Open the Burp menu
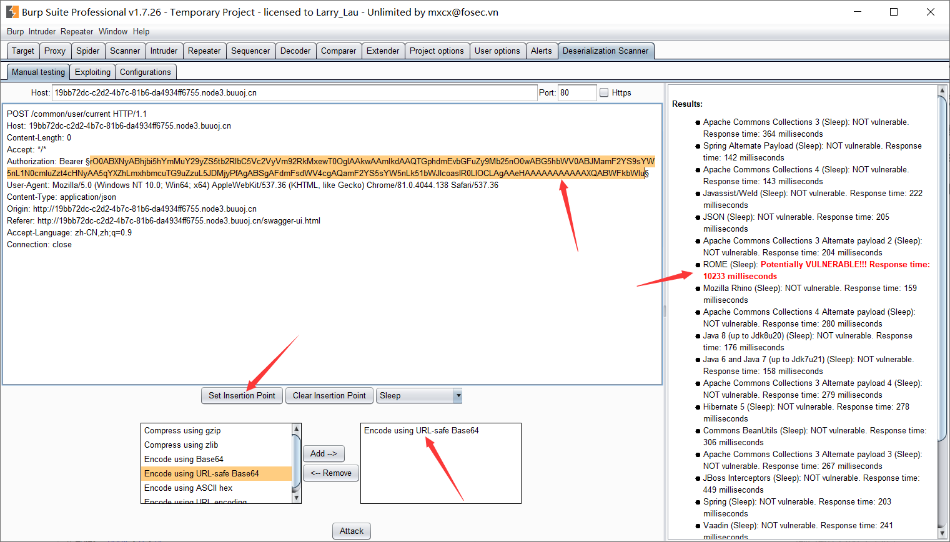The width and height of the screenshot is (950, 542). (x=15, y=31)
